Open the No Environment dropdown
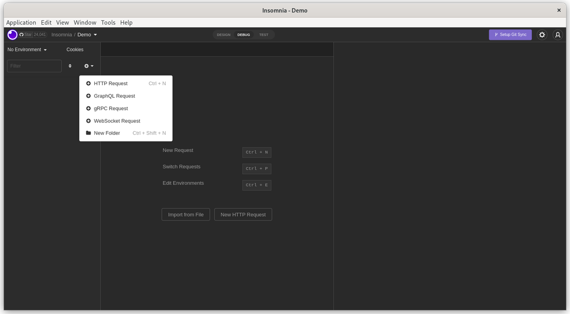570x314 pixels. click(x=26, y=49)
